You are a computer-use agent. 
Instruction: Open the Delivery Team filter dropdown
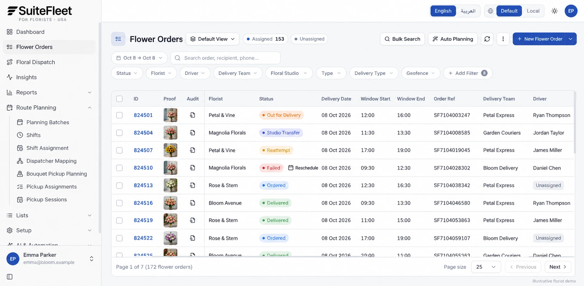[238, 73]
